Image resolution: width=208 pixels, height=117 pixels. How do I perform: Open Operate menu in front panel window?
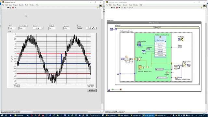click(x=21, y=5)
